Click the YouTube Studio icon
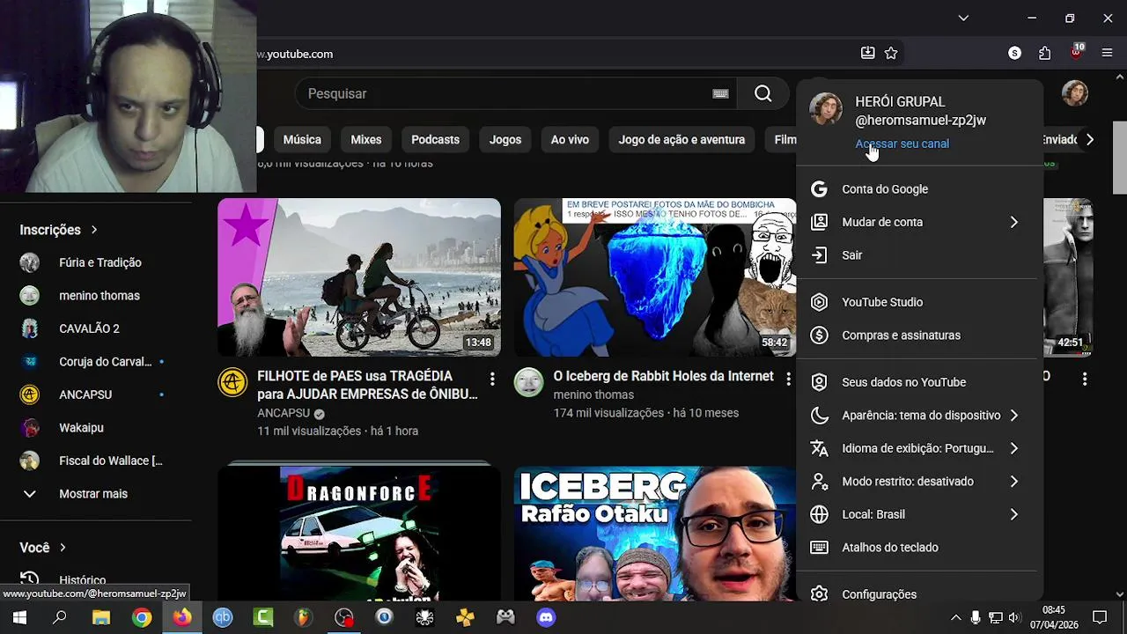This screenshot has height=634, width=1127. pos(819,302)
